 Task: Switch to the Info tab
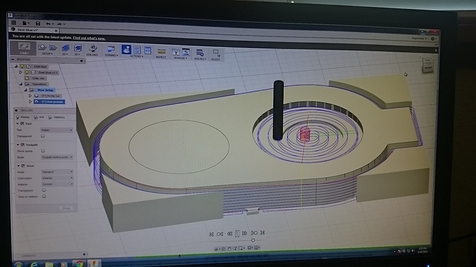click(39, 117)
